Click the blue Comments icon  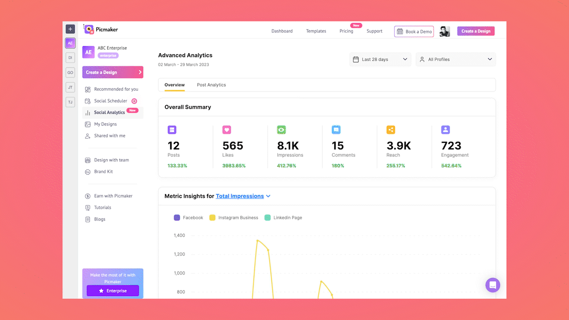coord(336,130)
